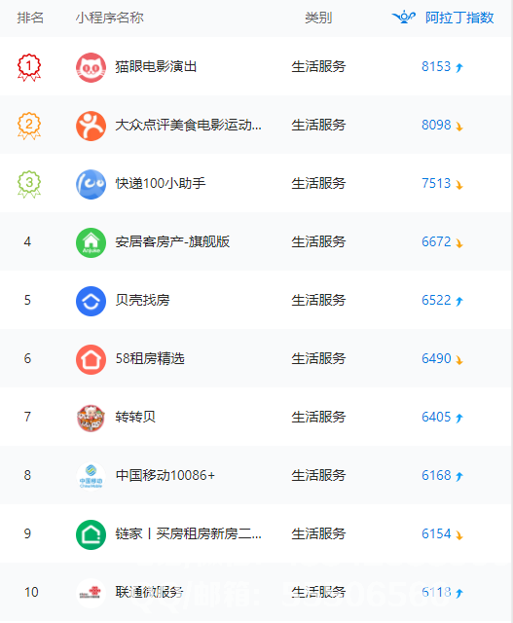Open the 中国移动 logo icon
Screen dimensions: 513x623
(x=91, y=476)
